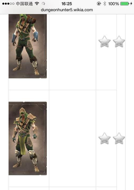Click empty cell beside lower armor image
This screenshot has height=190, width=134.
pyautogui.click(x=73, y=138)
